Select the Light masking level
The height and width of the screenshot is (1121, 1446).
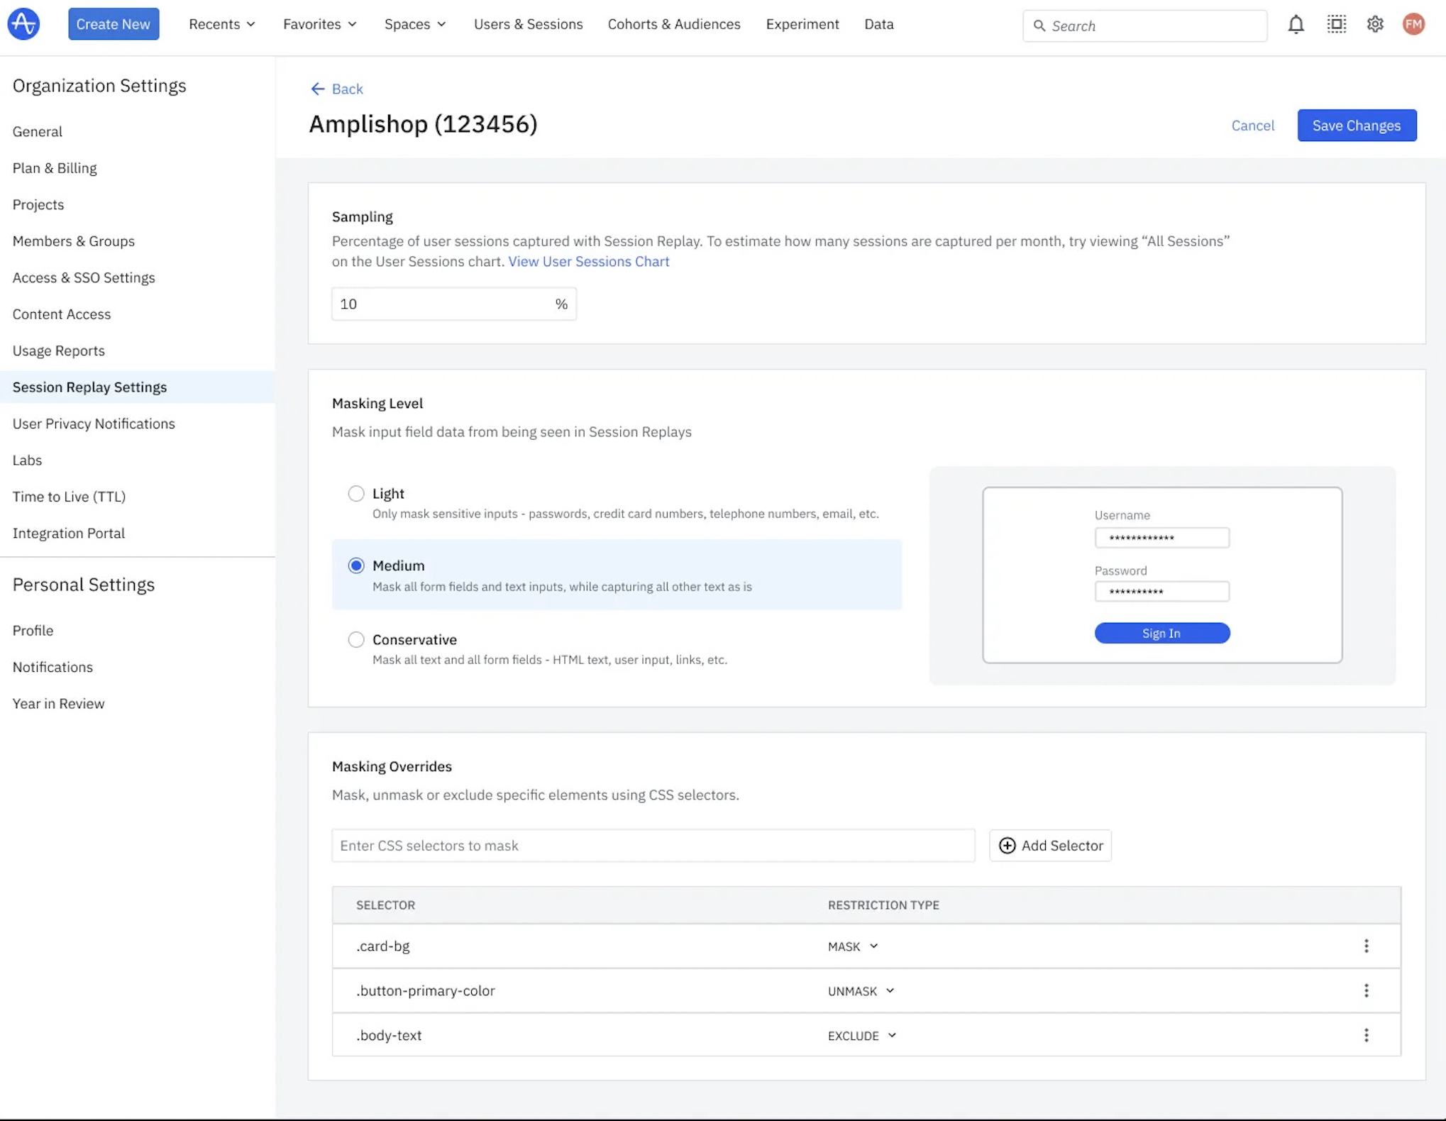tap(356, 494)
